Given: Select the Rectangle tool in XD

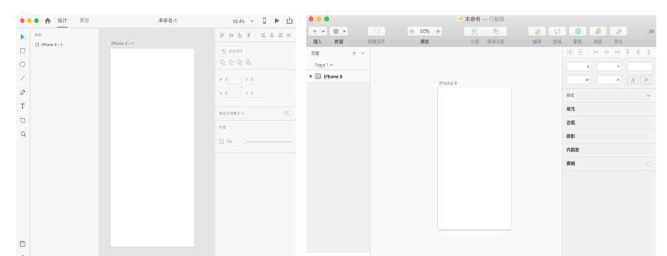Looking at the screenshot, I should click(23, 51).
